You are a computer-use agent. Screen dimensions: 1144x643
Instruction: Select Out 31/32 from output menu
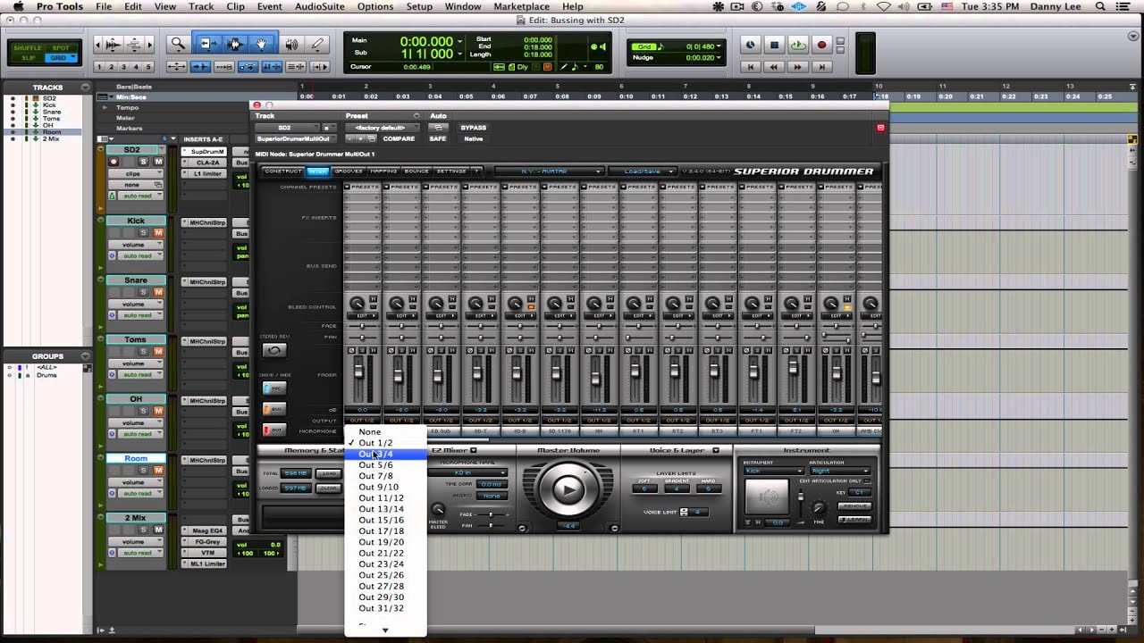pos(385,608)
